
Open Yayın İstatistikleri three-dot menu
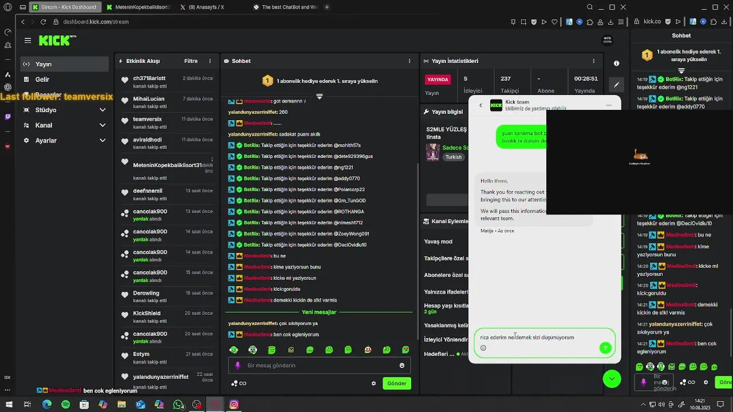click(594, 61)
